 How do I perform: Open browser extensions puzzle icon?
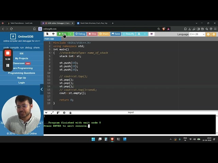(x=185, y=29)
